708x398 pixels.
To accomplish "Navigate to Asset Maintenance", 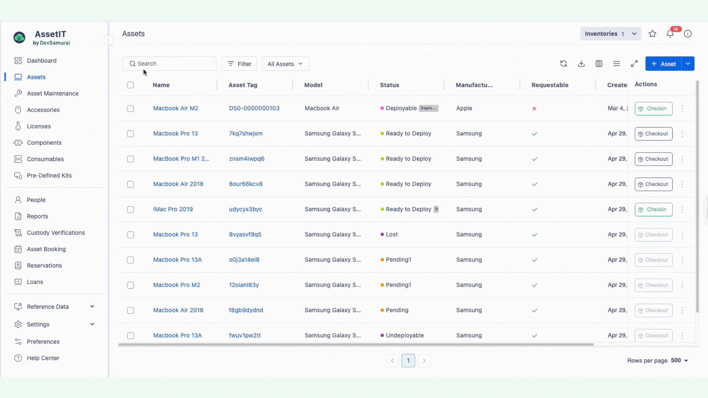I will pyautogui.click(x=53, y=93).
